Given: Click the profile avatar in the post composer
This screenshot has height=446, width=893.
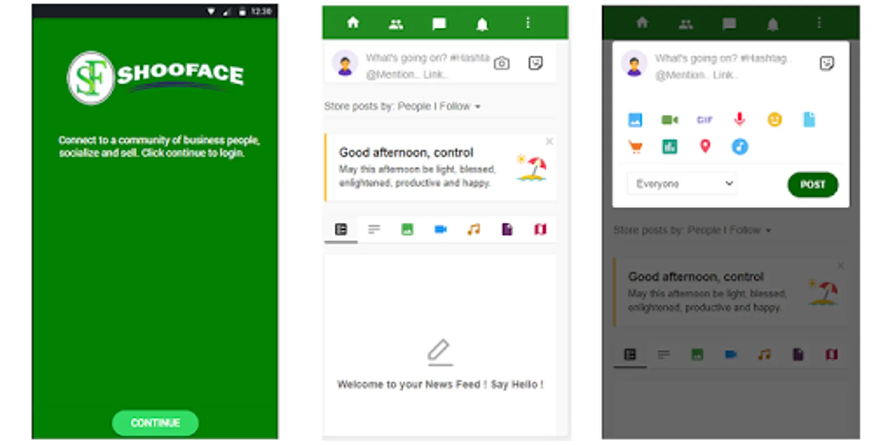Looking at the screenshot, I should [x=635, y=63].
